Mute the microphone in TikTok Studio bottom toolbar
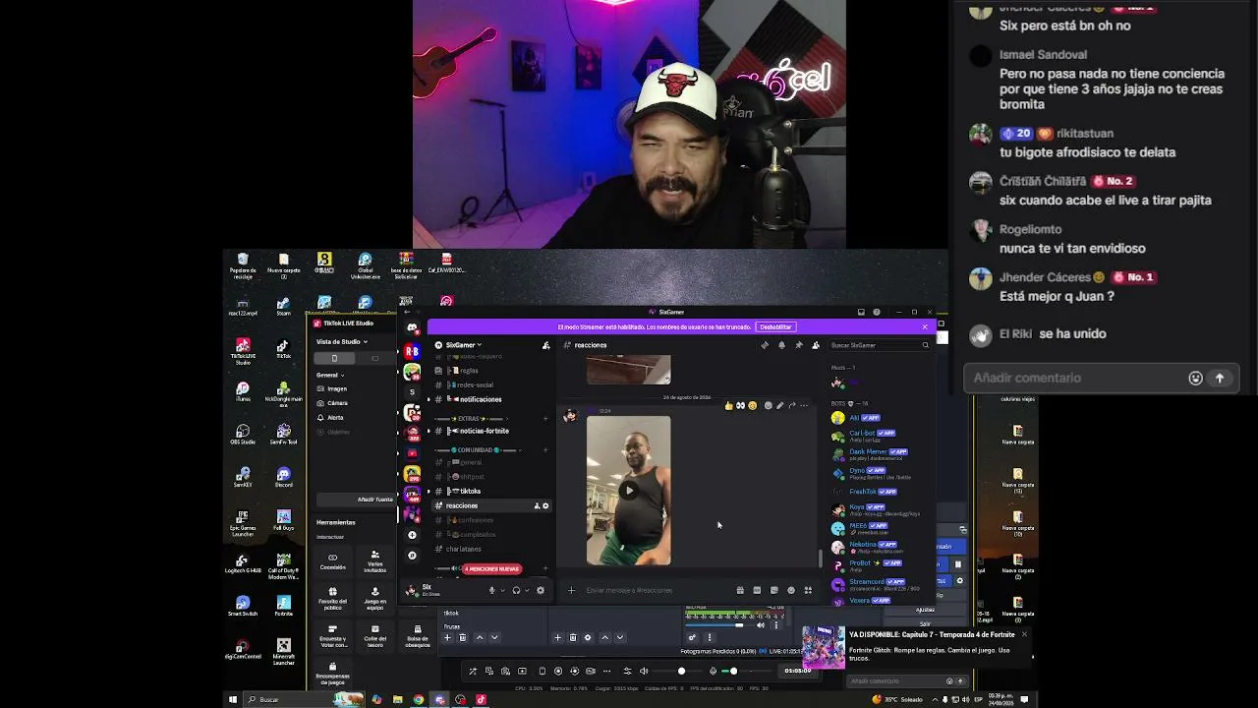1258x708 pixels. (x=714, y=671)
